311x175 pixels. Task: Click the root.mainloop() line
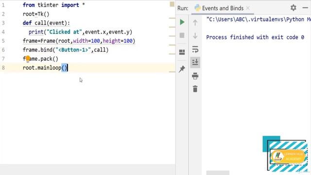(x=45, y=68)
